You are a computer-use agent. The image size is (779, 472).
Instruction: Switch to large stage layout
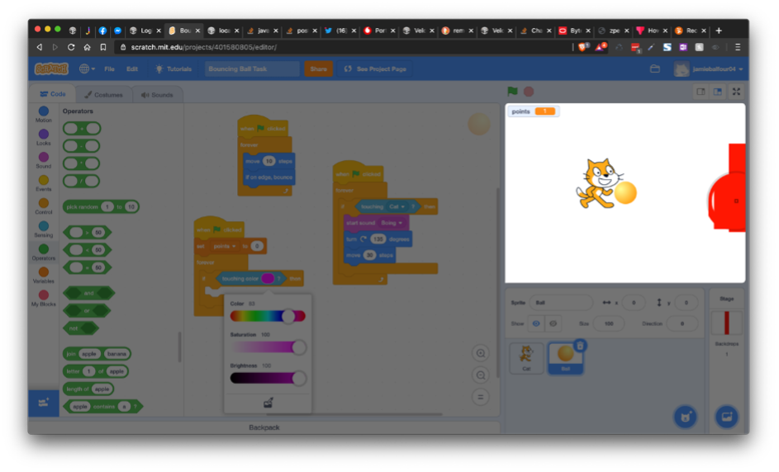[717, 92]
